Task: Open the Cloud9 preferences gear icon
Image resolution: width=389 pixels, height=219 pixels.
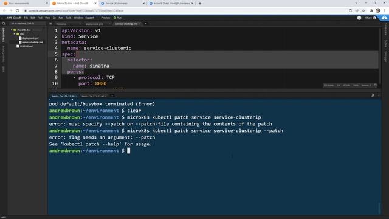Action: [374, 18]
